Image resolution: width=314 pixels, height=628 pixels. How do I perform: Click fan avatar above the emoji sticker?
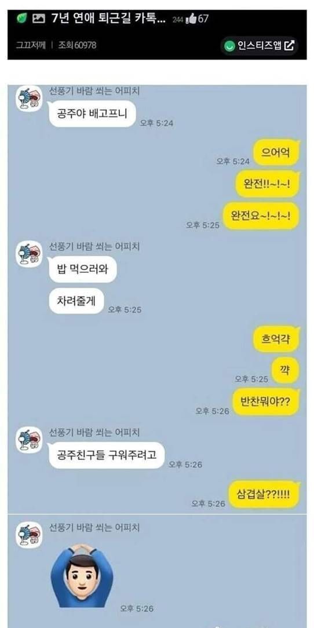coord(29,535)
